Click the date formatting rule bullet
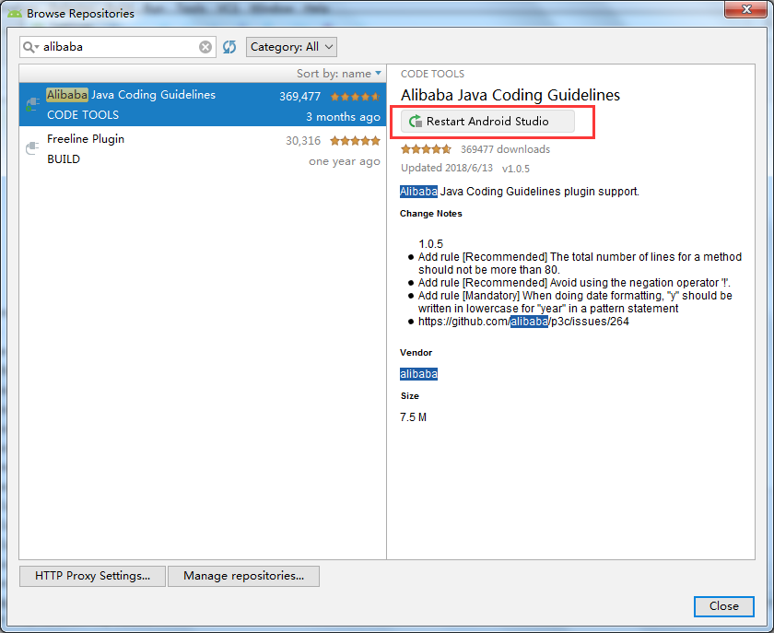 coord(575,302)
